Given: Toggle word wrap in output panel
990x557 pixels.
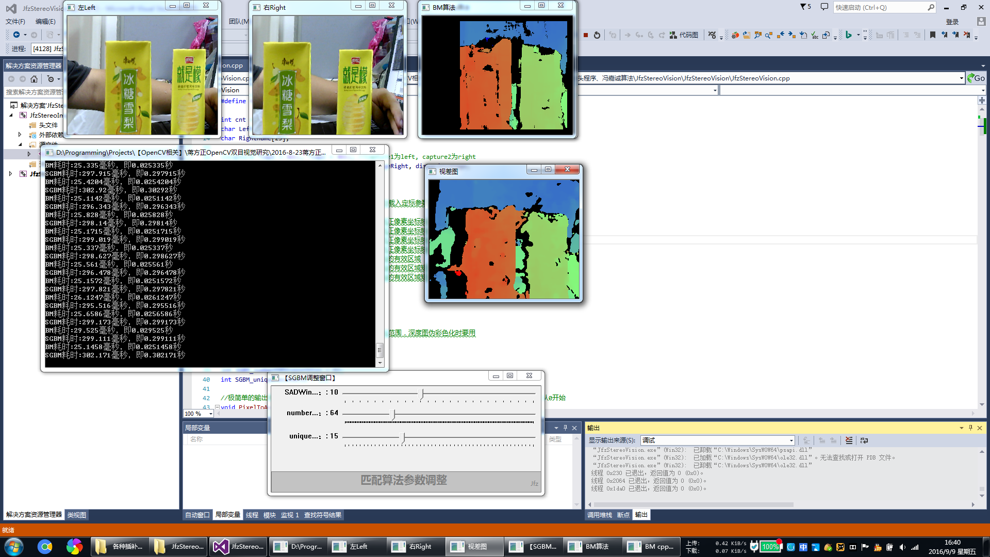Looking at the screenshot, I should 864,440.
